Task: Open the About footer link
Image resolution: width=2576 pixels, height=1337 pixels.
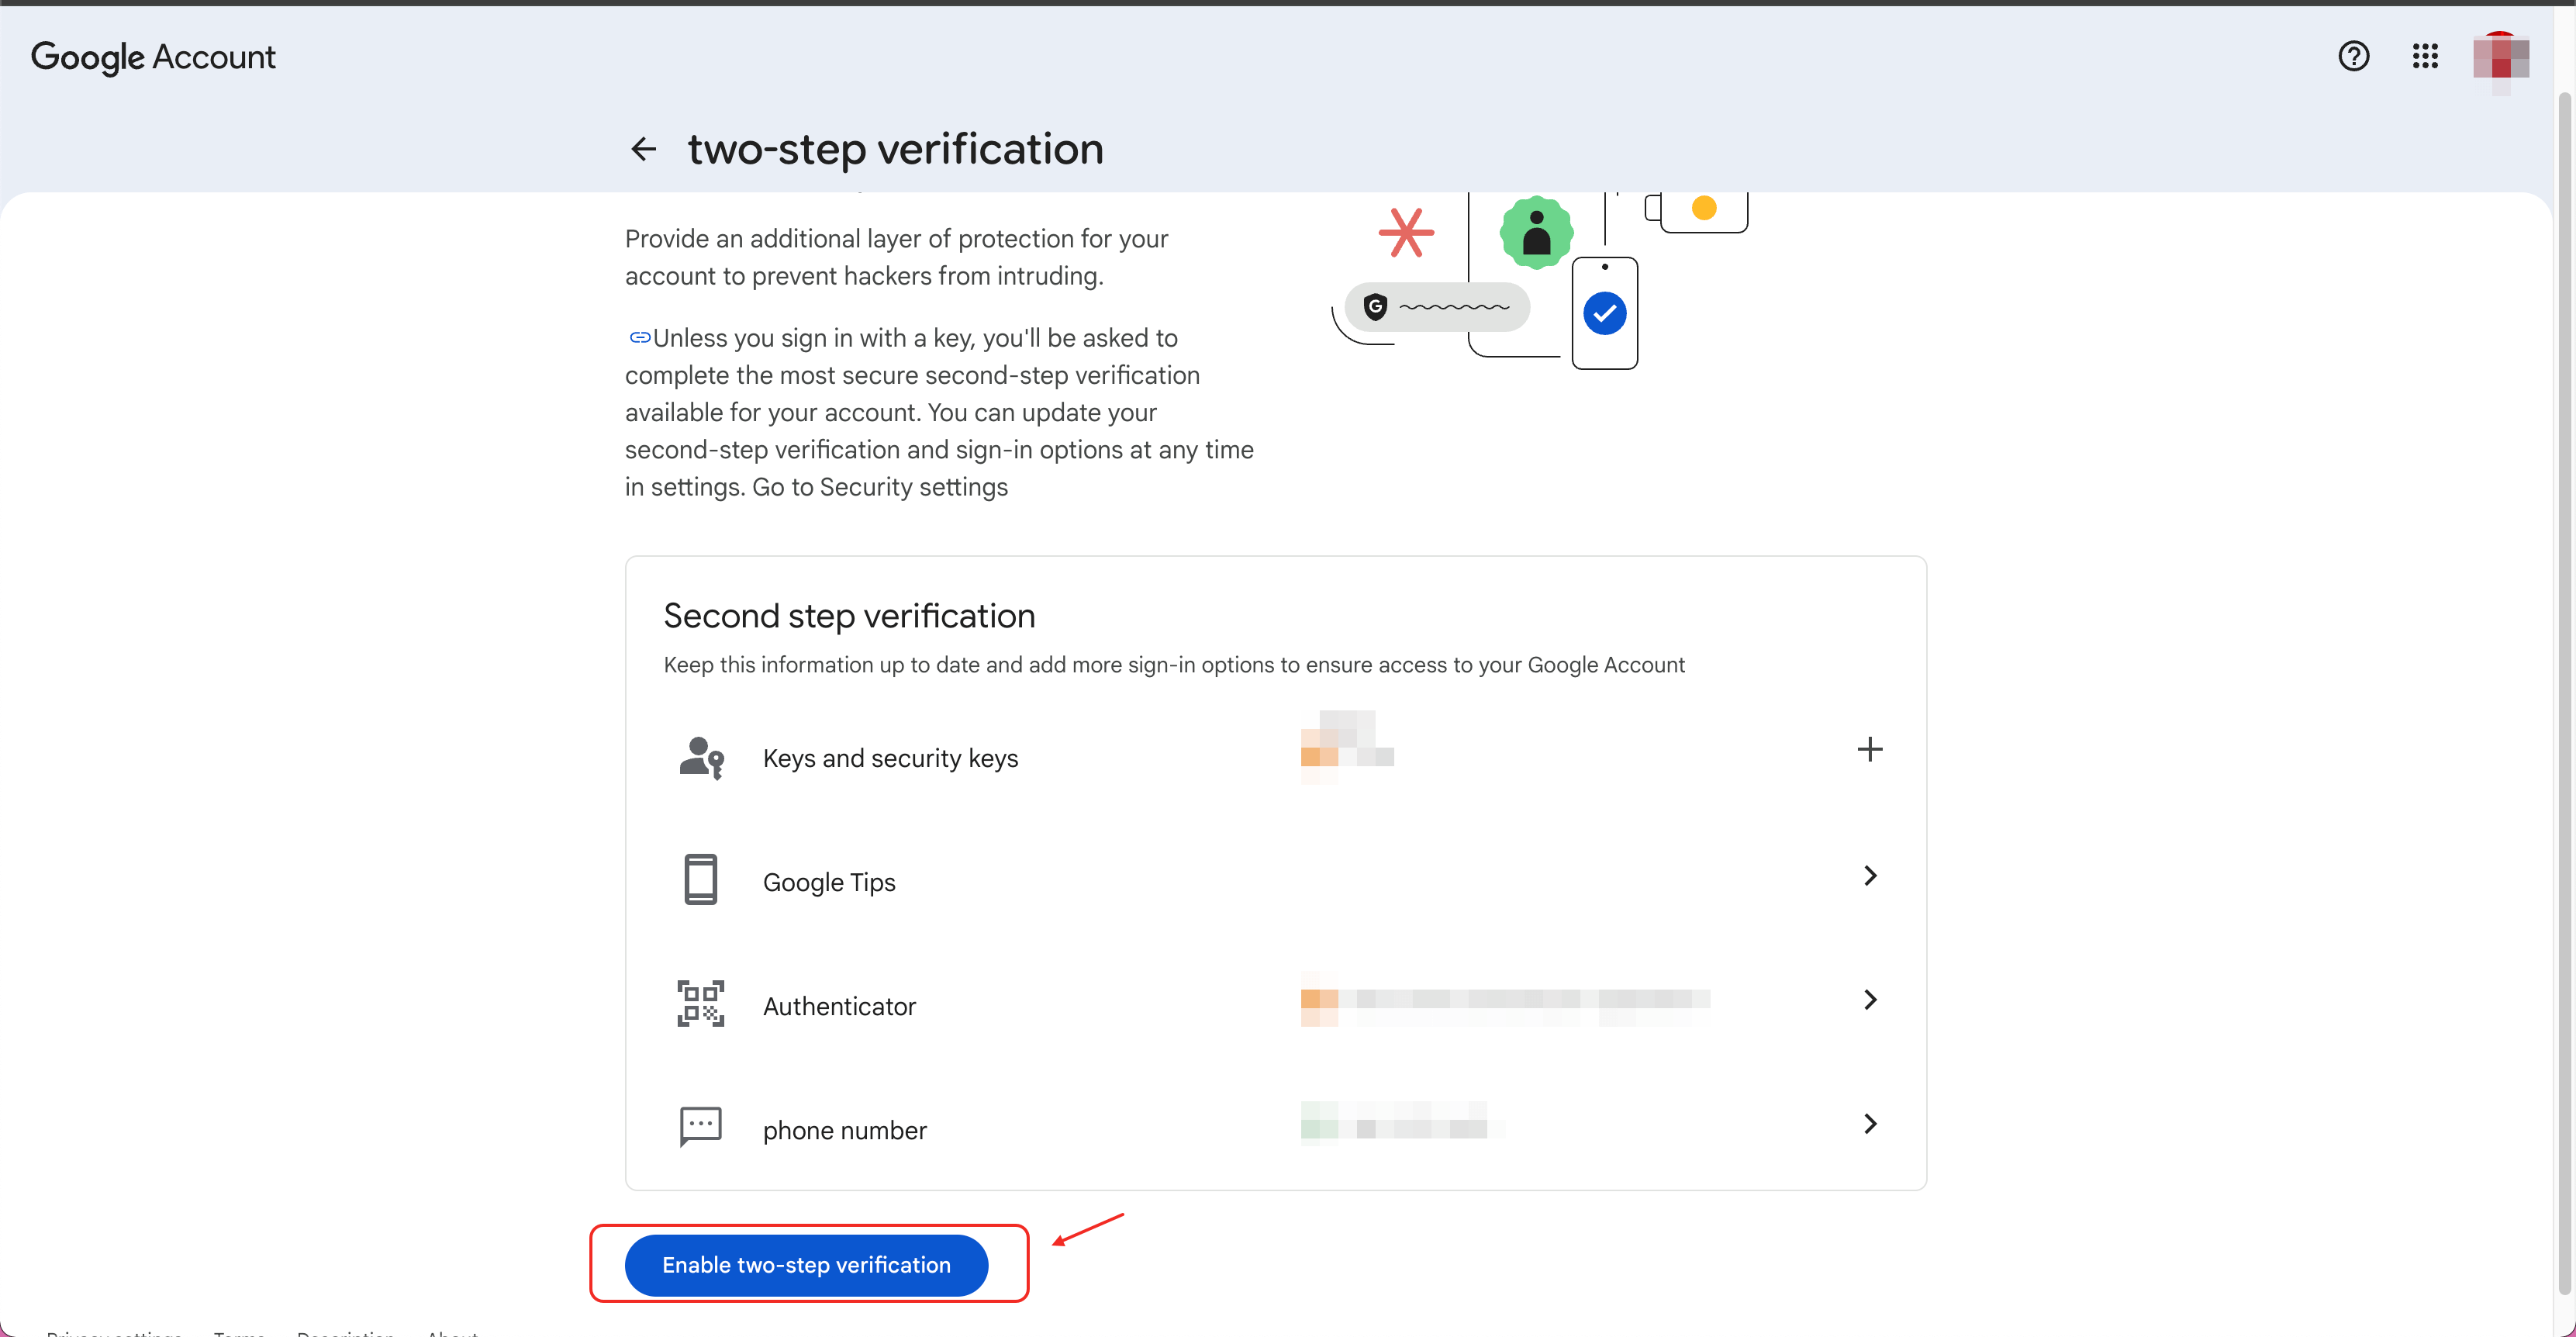Action: point(449,1332)
